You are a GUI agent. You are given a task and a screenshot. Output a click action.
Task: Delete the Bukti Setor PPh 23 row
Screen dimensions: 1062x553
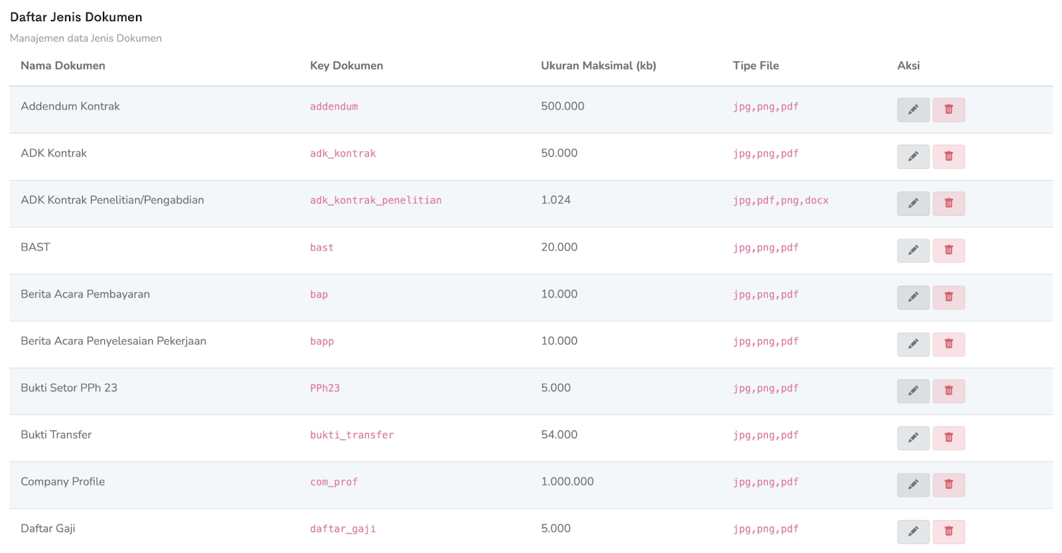[x=948, y=391]
